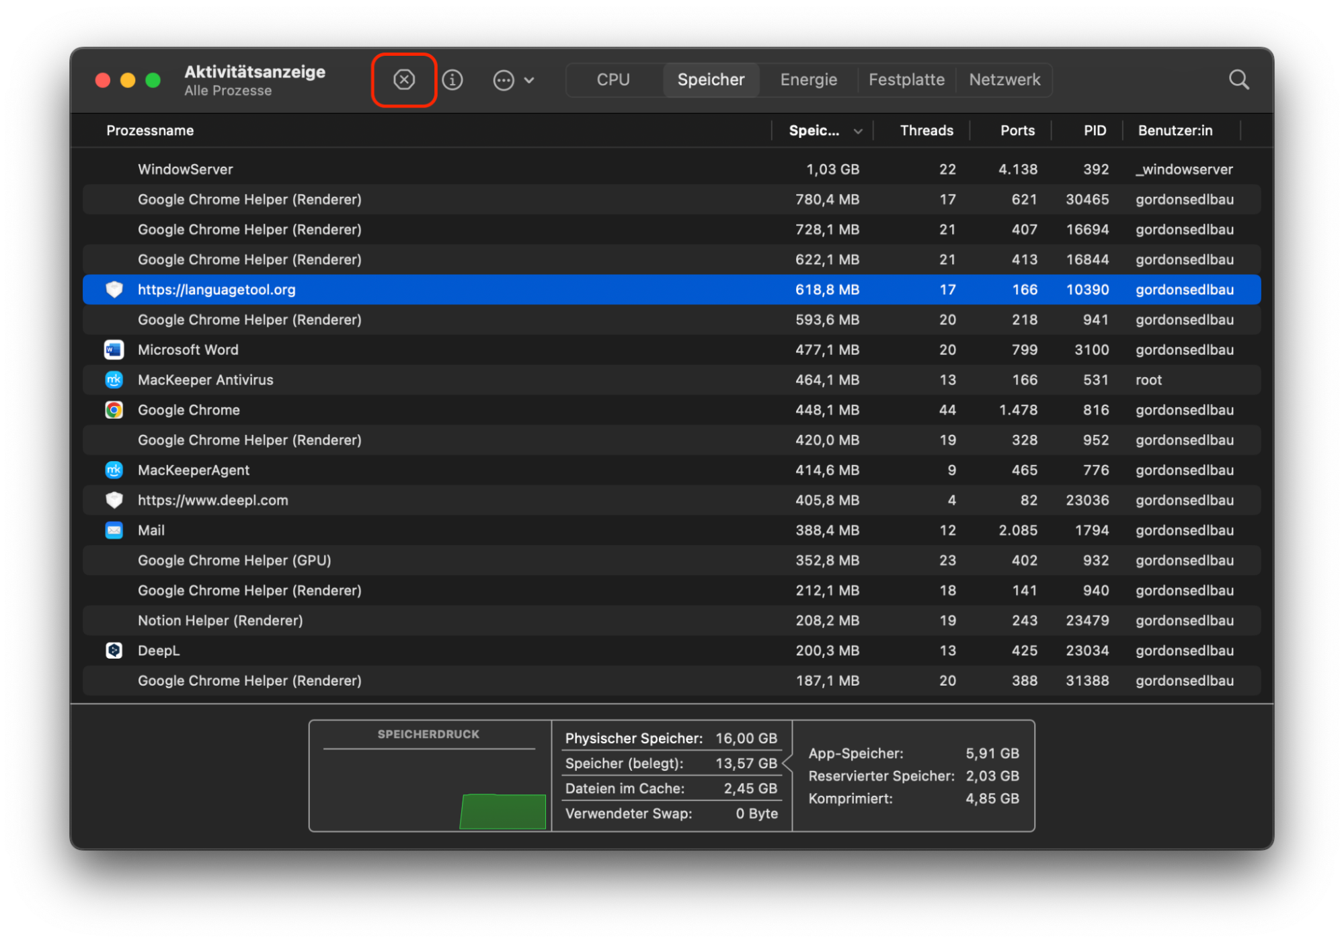This screenshot has height=943, width=1344.
Task: Select the MacKeeper Antivirus icon
Action: (114, 379)
